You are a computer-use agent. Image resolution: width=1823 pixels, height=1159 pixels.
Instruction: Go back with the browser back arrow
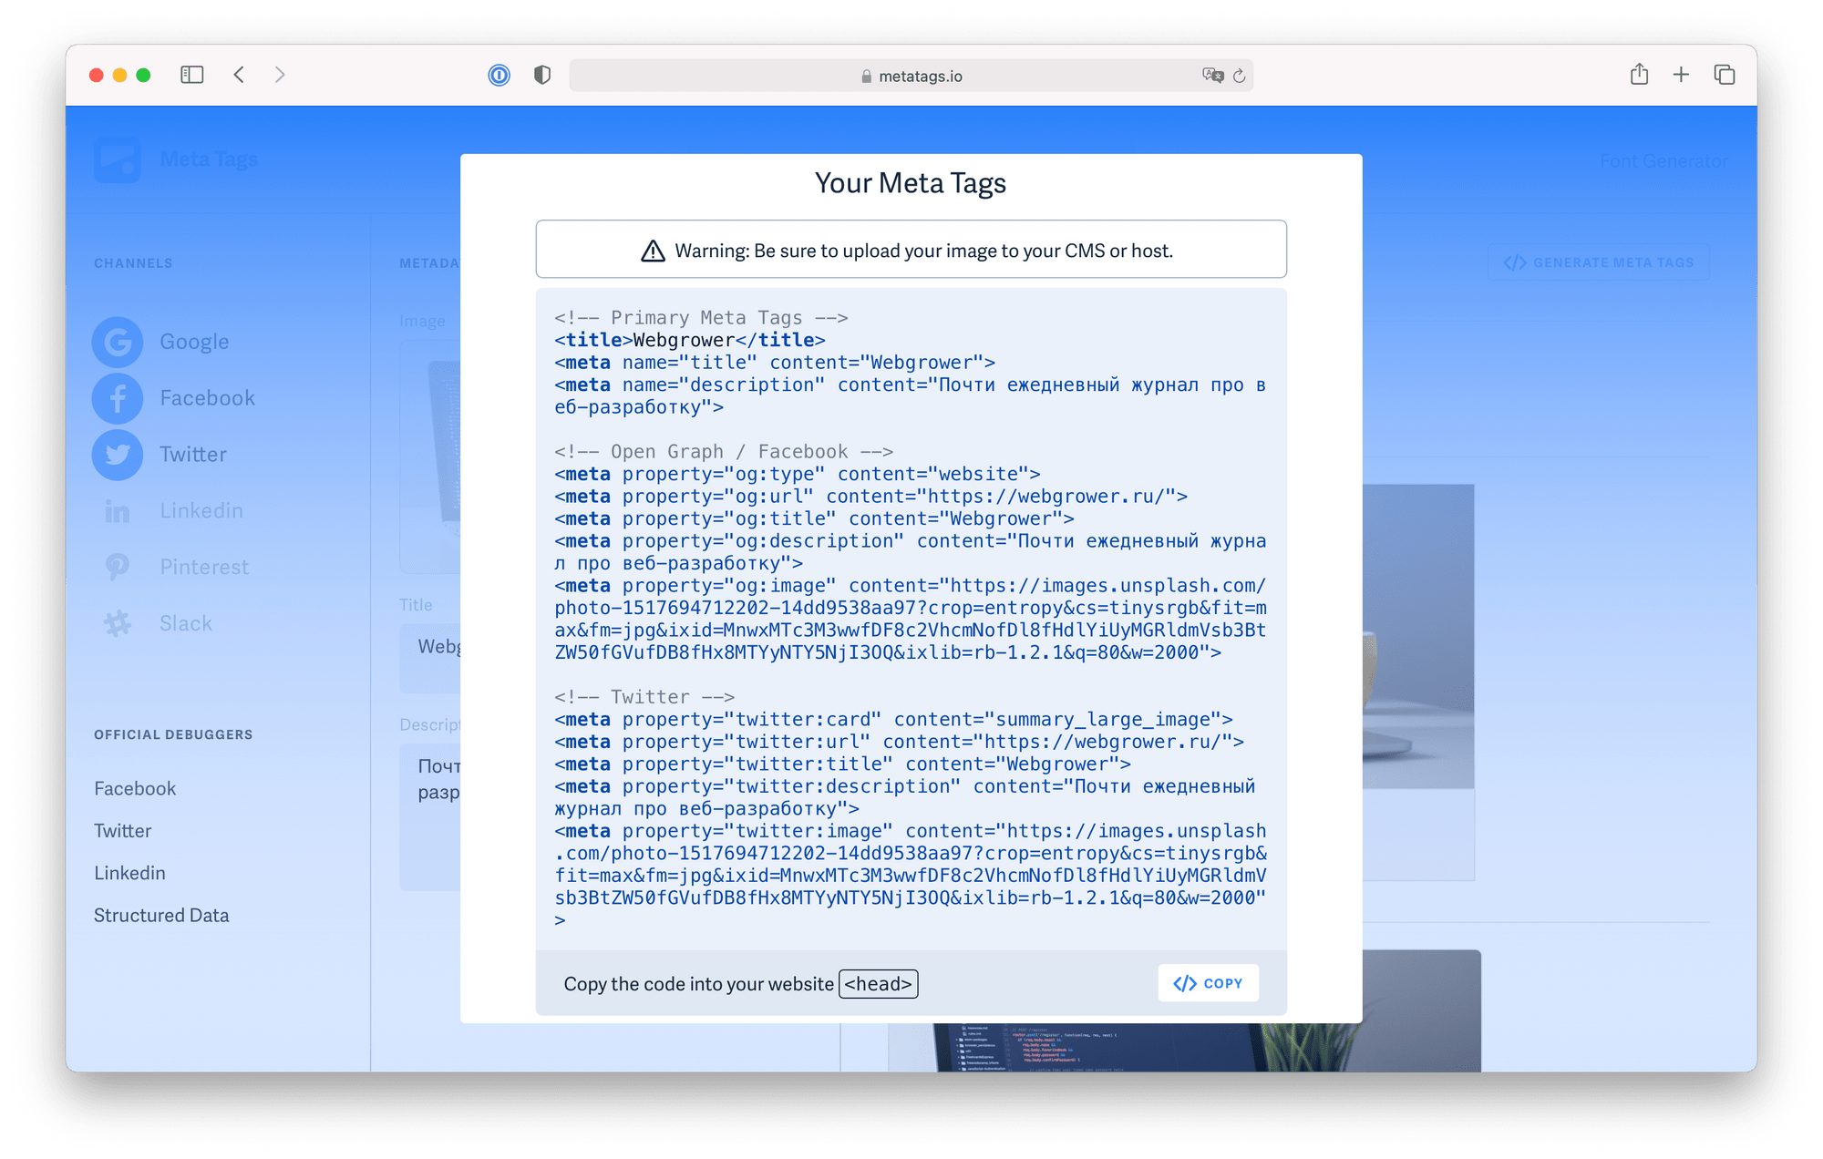[239, 75]
